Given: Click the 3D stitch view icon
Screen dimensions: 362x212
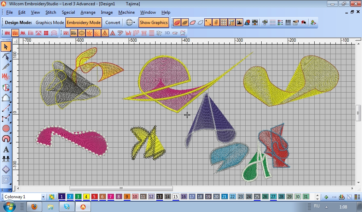Looking at the screenshot, I should (167, 33).
